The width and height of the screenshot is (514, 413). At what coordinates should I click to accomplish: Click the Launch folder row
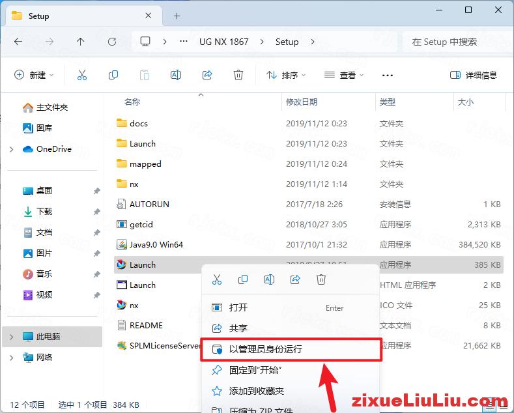(x=308, y=143)
